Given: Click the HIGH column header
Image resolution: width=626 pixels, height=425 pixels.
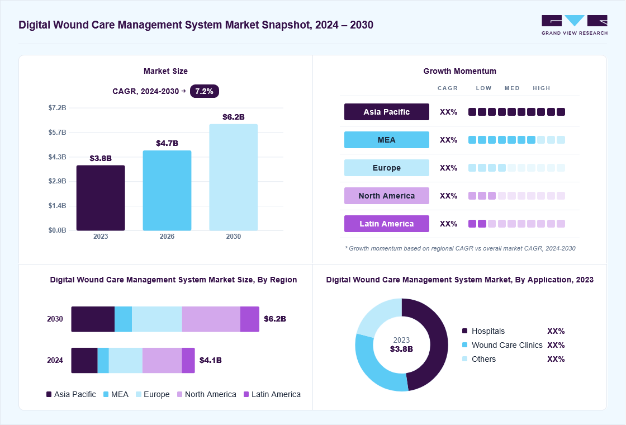Looking at the screenshot, I should click(x=542, y=88).
